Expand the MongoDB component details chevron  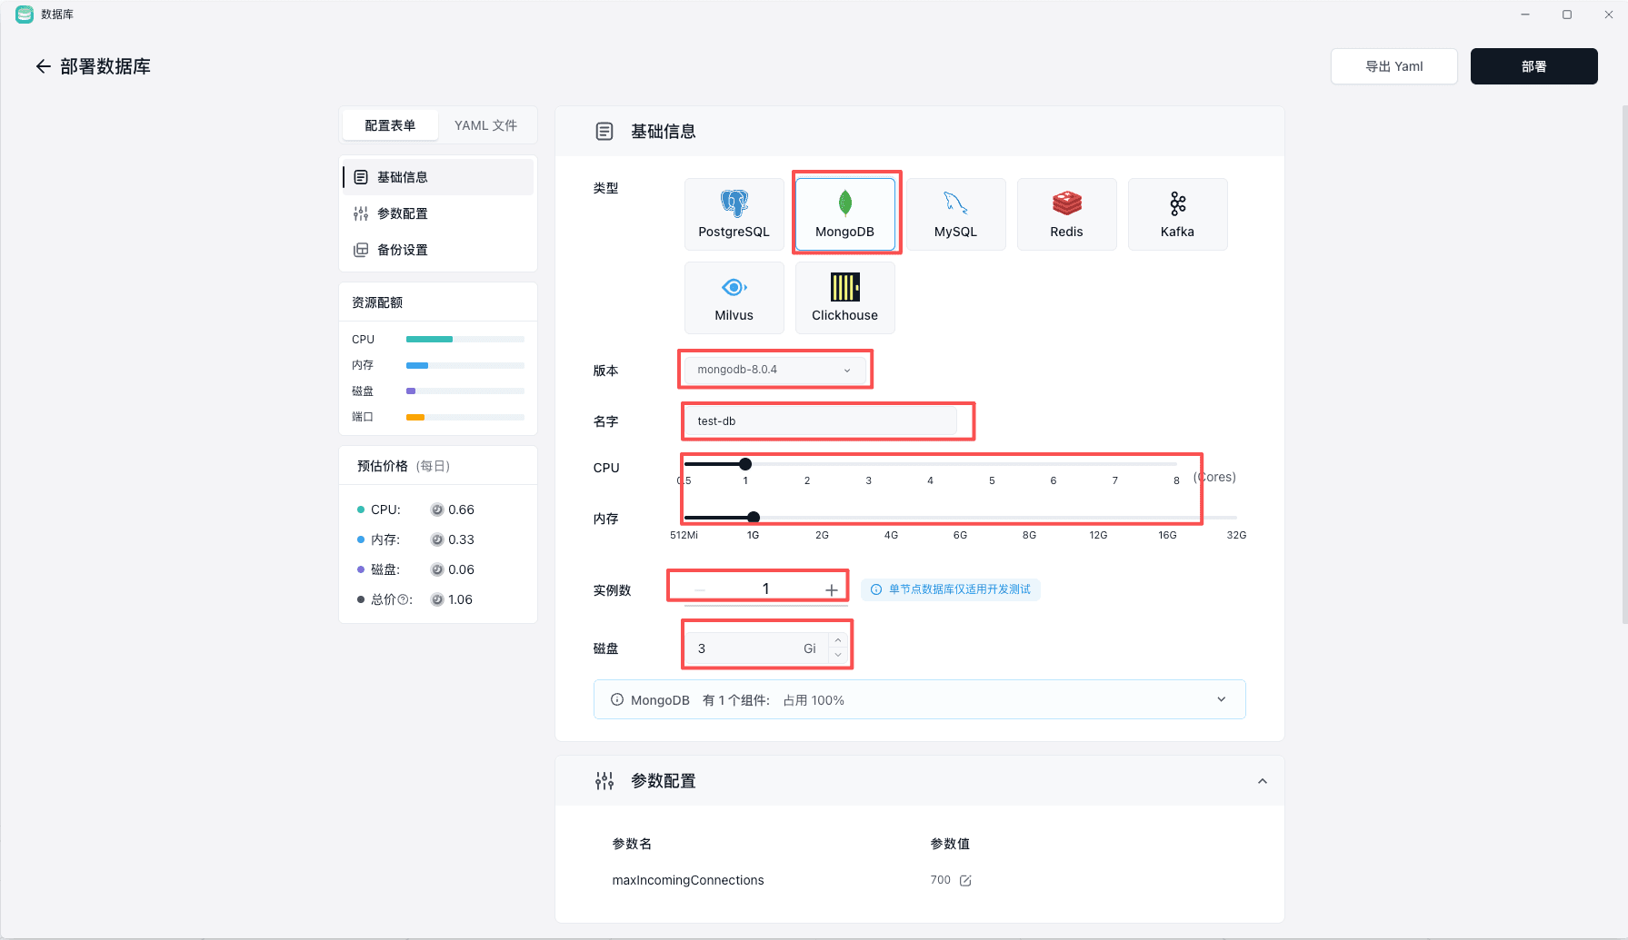[1221, 699]
